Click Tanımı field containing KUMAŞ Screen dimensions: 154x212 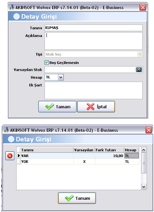pos(93,28)
